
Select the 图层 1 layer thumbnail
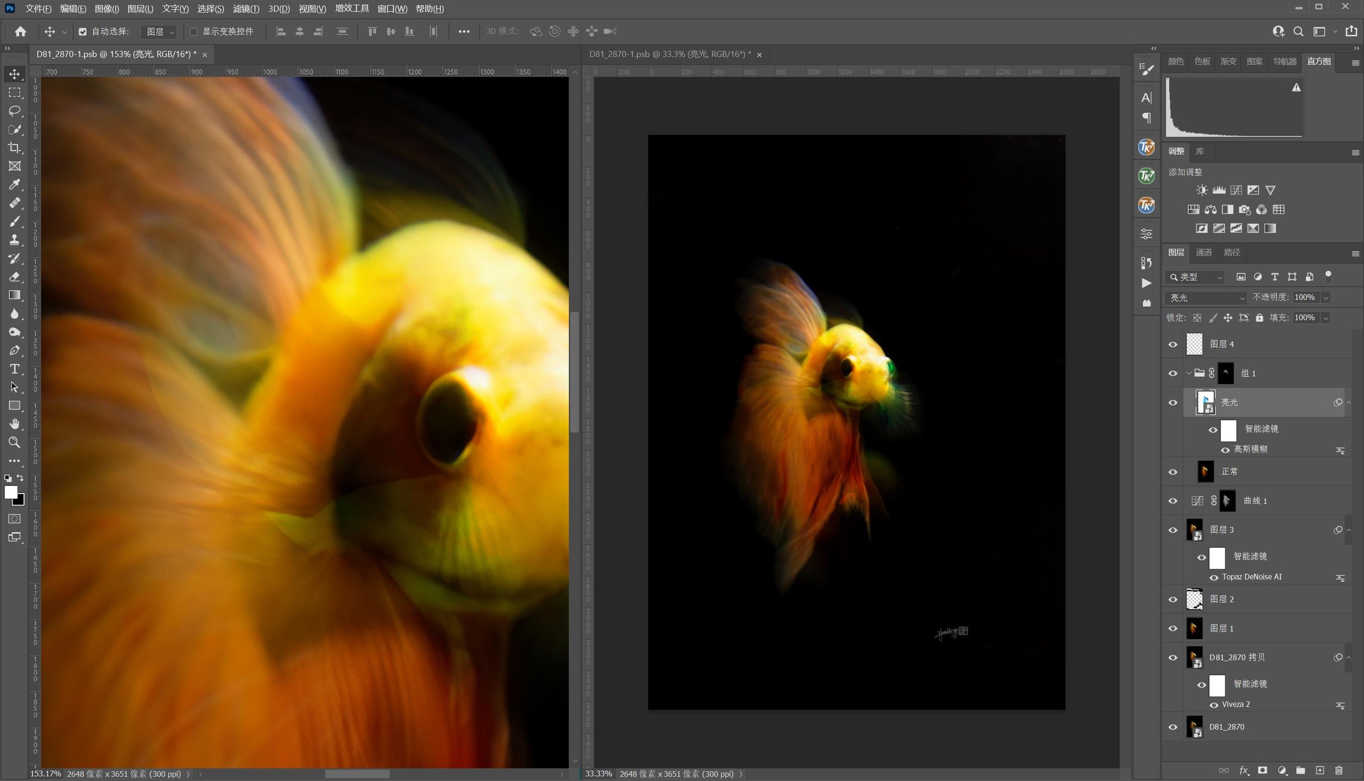1194,628
